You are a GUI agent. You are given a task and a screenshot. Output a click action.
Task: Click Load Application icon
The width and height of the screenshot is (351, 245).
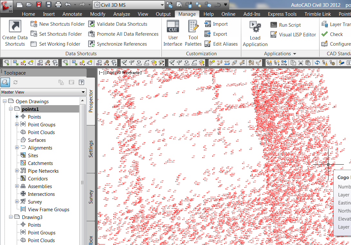coord(255,27)
